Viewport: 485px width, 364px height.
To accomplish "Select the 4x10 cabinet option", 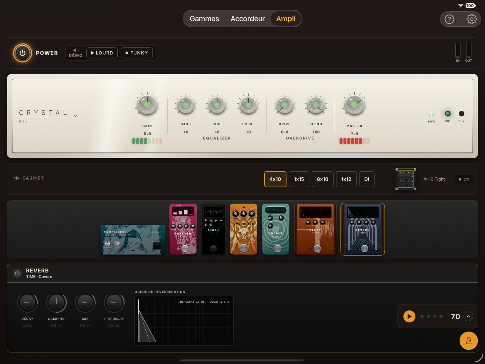I will (x=275, y=179).
